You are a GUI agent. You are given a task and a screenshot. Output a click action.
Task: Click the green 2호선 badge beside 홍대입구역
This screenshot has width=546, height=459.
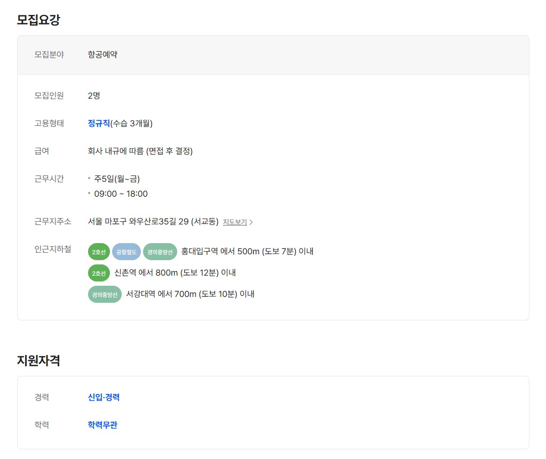pyautogui.click(x=99, y=252)
